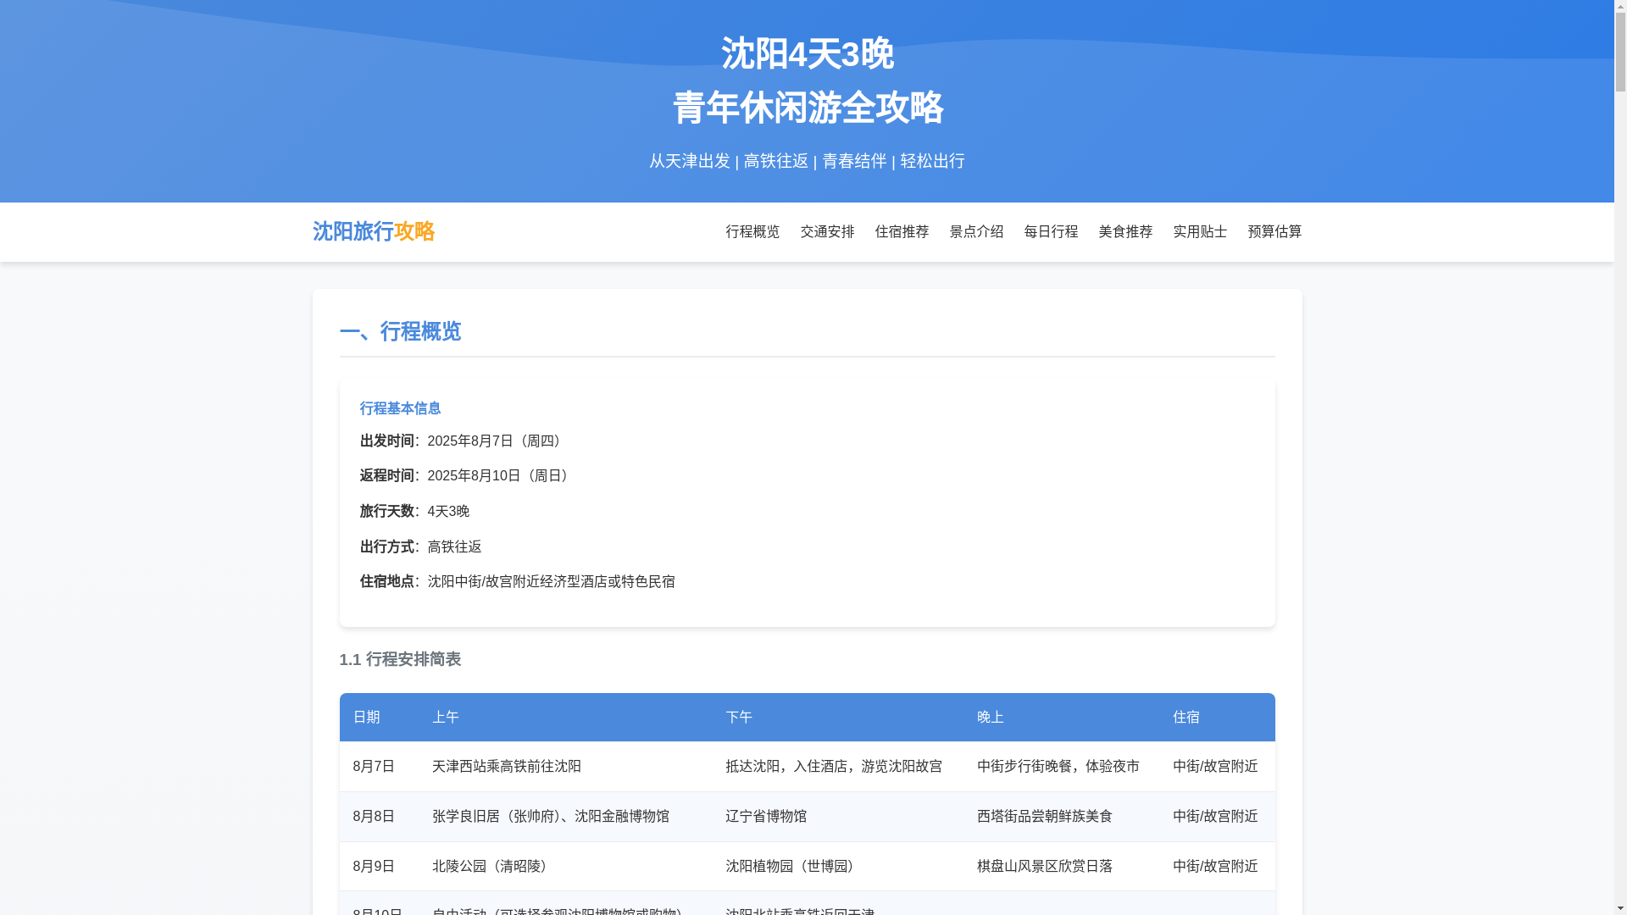The image size is (1627, 915).
Task: Select 预算估算 in the navigation
Action: [1274, 231]
